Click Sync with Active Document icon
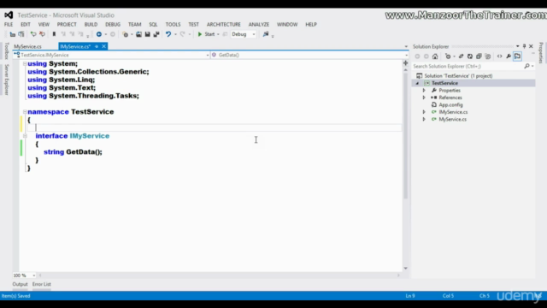This screenshot has height=308, width=547. coord(462,56)
